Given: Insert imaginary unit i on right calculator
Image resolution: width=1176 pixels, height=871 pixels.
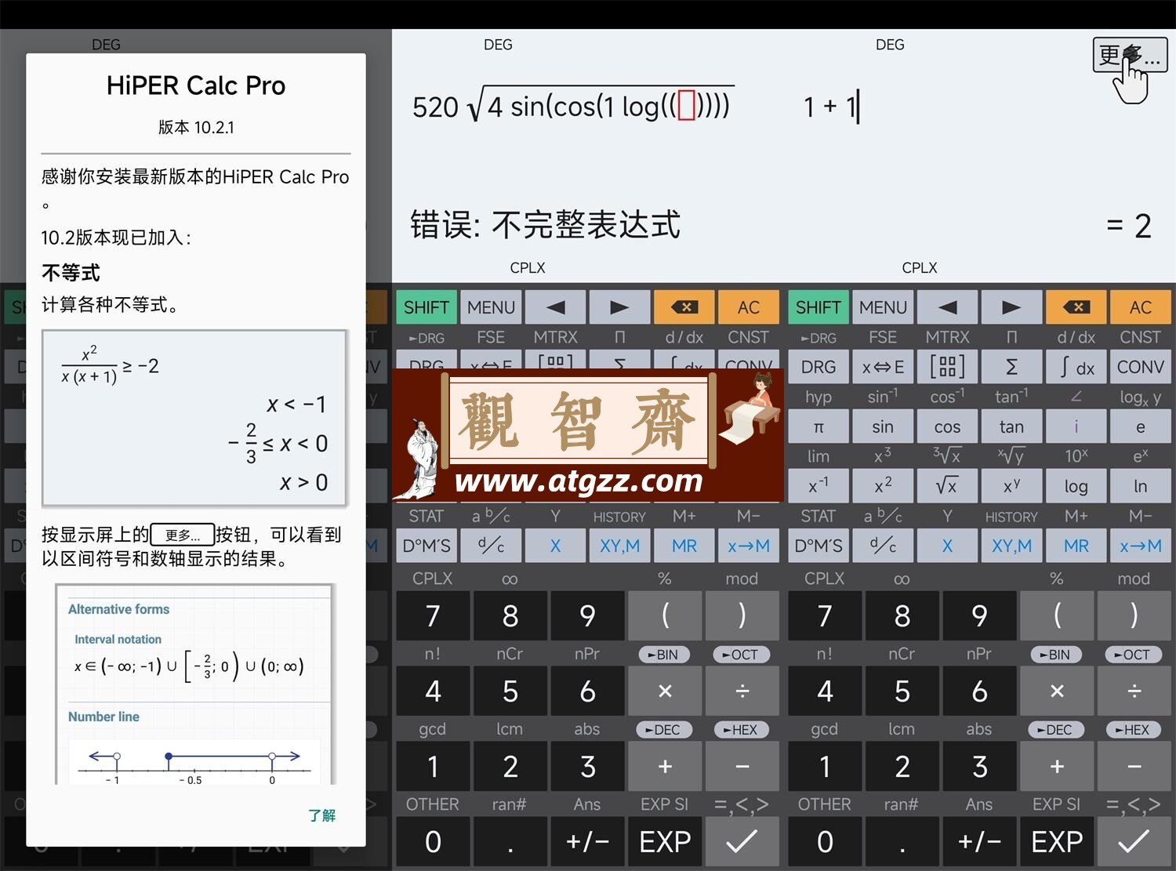Looking at the screenshot, I should coord(1076,426).
